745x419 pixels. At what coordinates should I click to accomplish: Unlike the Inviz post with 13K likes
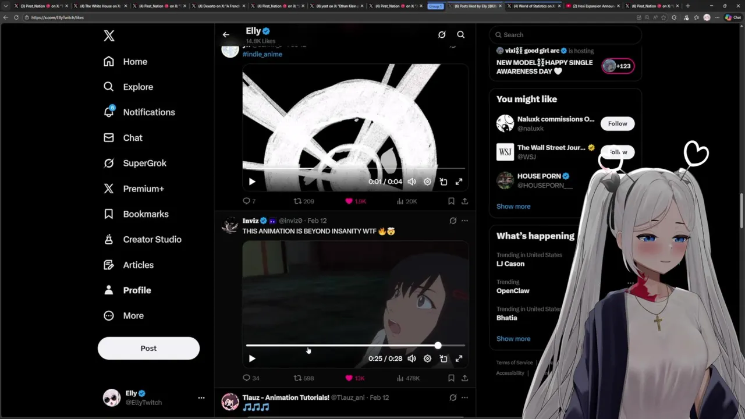click(355, 378)
